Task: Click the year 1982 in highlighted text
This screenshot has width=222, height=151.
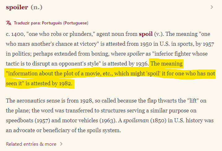Action: [x=65, y=84]
